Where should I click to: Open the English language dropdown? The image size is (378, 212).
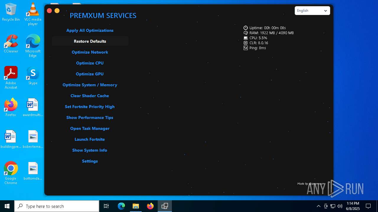point(312,11)
